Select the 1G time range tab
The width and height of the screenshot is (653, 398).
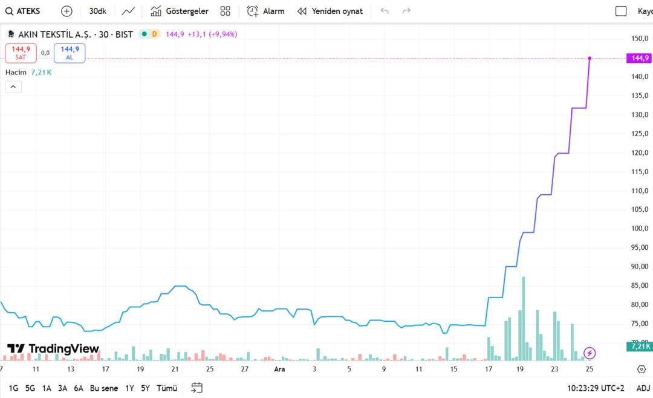coord(13,388)
